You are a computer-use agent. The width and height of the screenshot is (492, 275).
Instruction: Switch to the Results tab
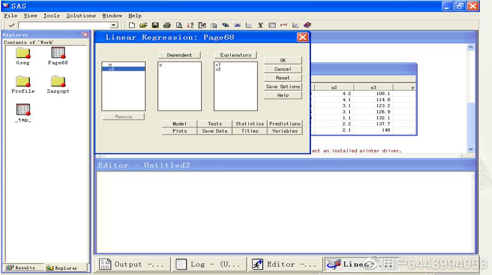[x=21, y=268]
